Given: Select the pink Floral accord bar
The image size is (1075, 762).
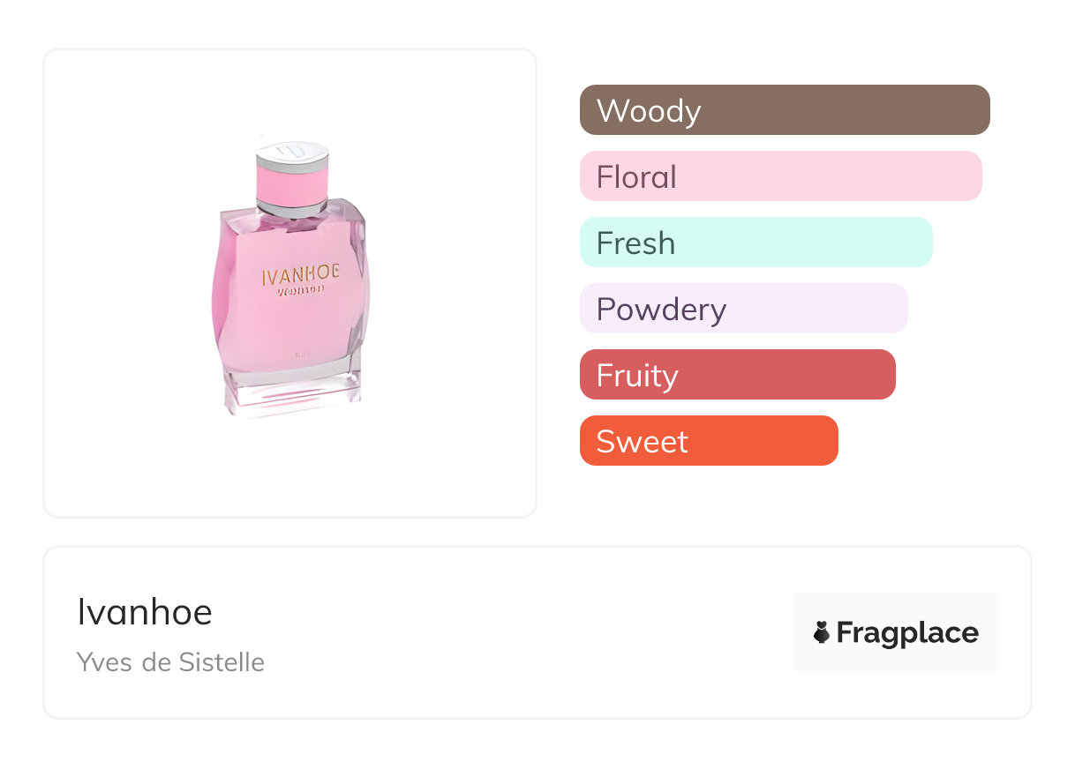Looking at the screenshot, I should 780,176.
